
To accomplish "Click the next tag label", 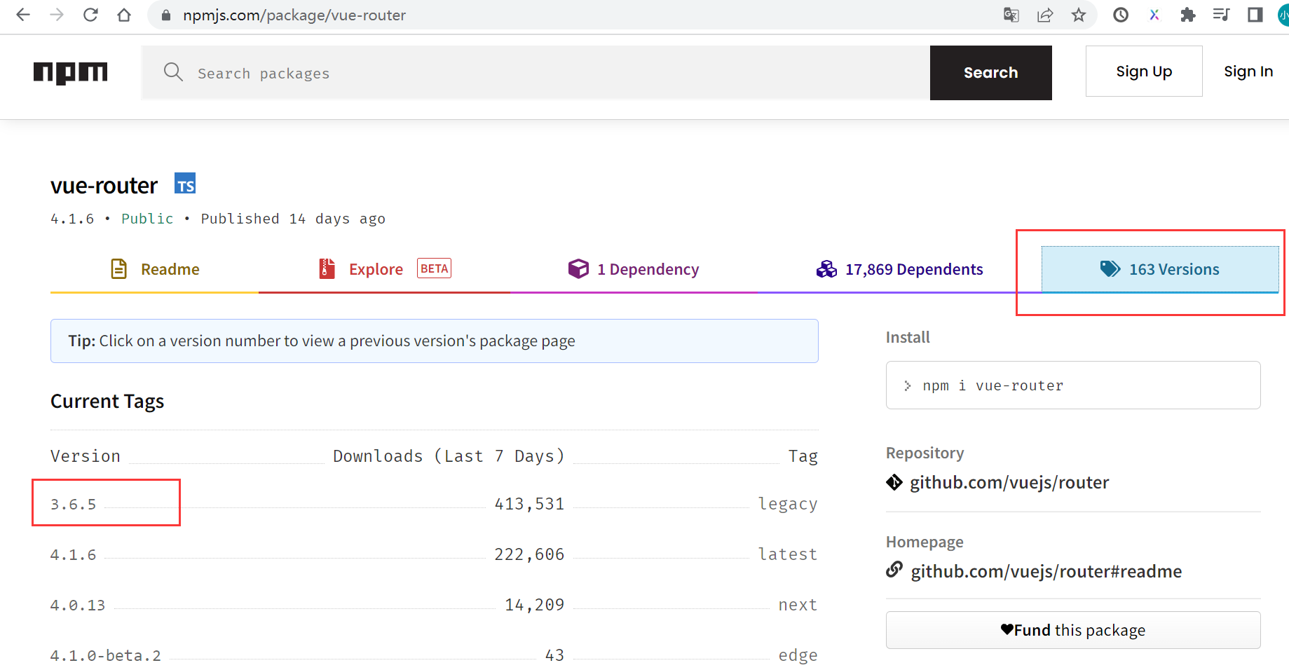I will [x=798, y=605].
